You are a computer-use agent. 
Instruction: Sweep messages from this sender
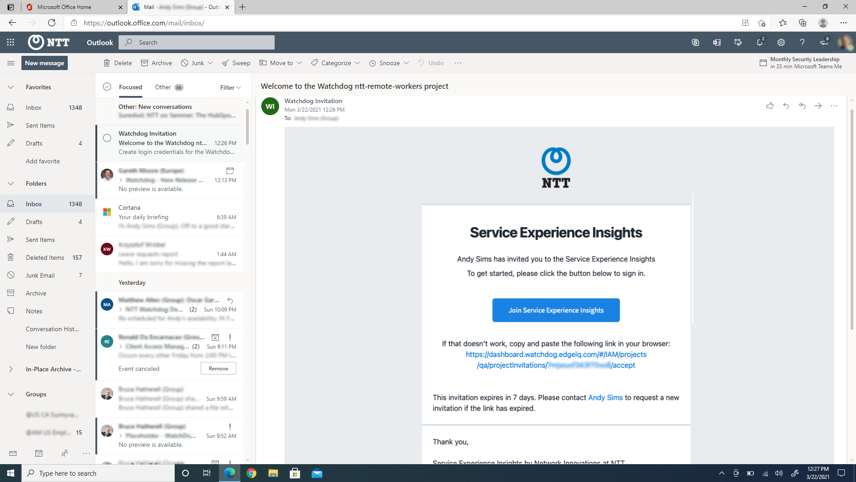click(x=236, y=63)
